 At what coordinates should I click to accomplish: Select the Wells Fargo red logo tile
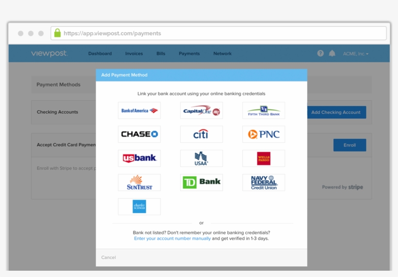tap(264, 158)
